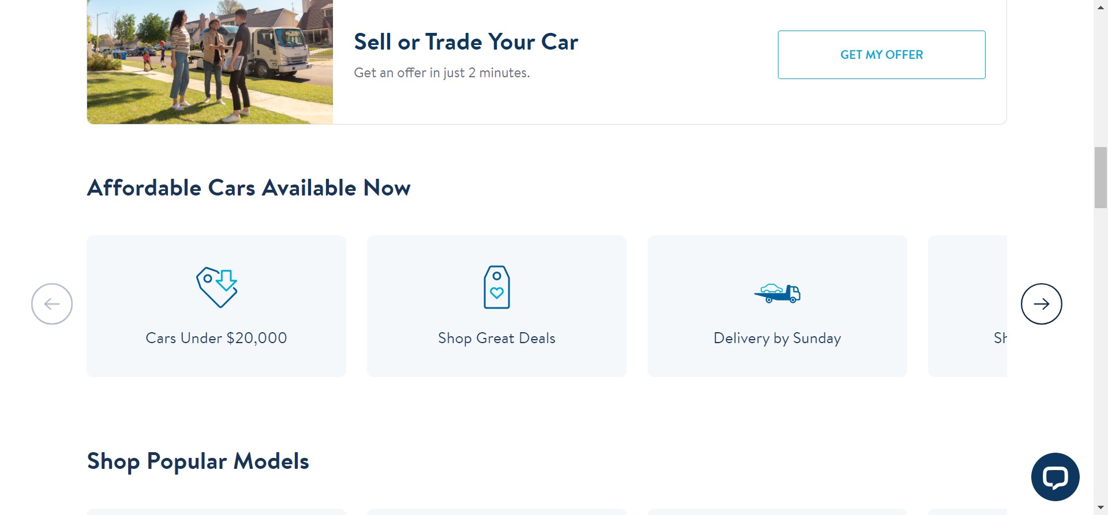Advance carousel with the right arrow
Image resolution: width=1108 pixels, height=515 pixels.
pyautogui.click(x=1041, y=304)
